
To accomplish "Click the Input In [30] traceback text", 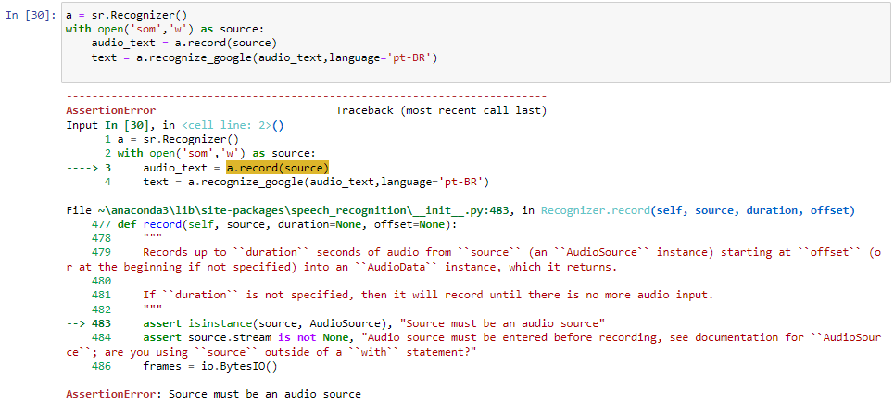I will tap(114, 125).
